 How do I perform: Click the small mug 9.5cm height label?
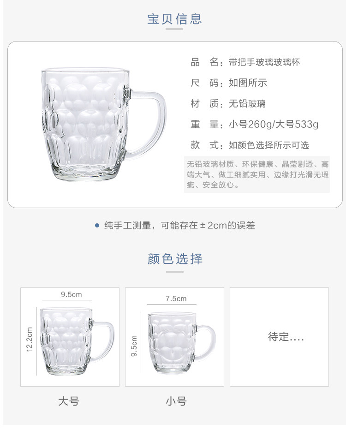(x=134, y=346)
